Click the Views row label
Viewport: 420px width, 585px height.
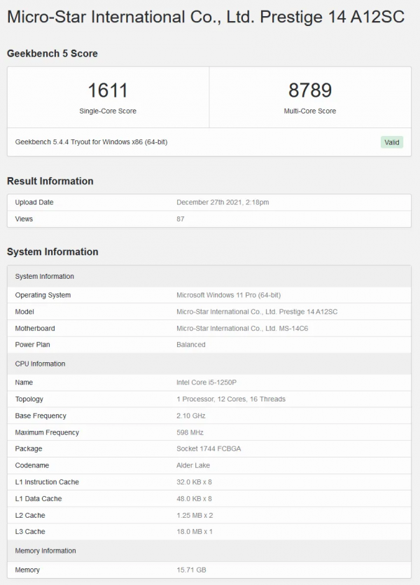(24, 219)
